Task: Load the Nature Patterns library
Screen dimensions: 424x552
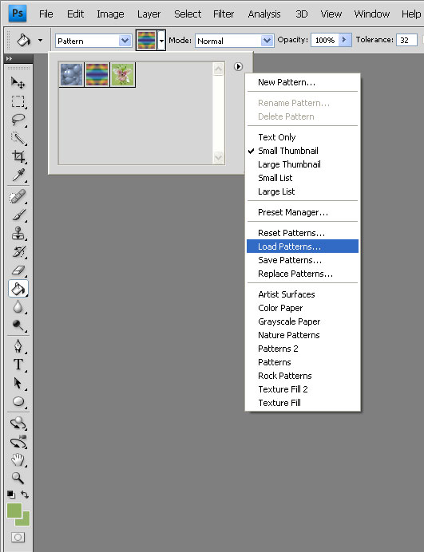Action: [303, 335]
